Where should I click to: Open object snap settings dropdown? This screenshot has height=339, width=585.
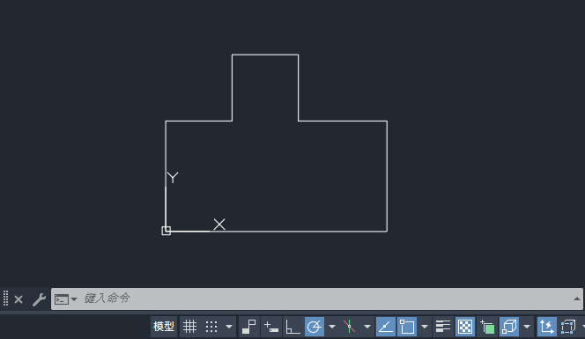(425, 327)
